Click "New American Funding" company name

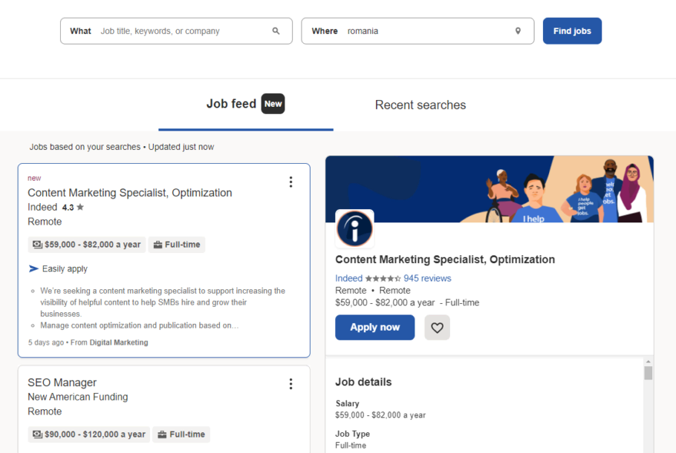77,397
